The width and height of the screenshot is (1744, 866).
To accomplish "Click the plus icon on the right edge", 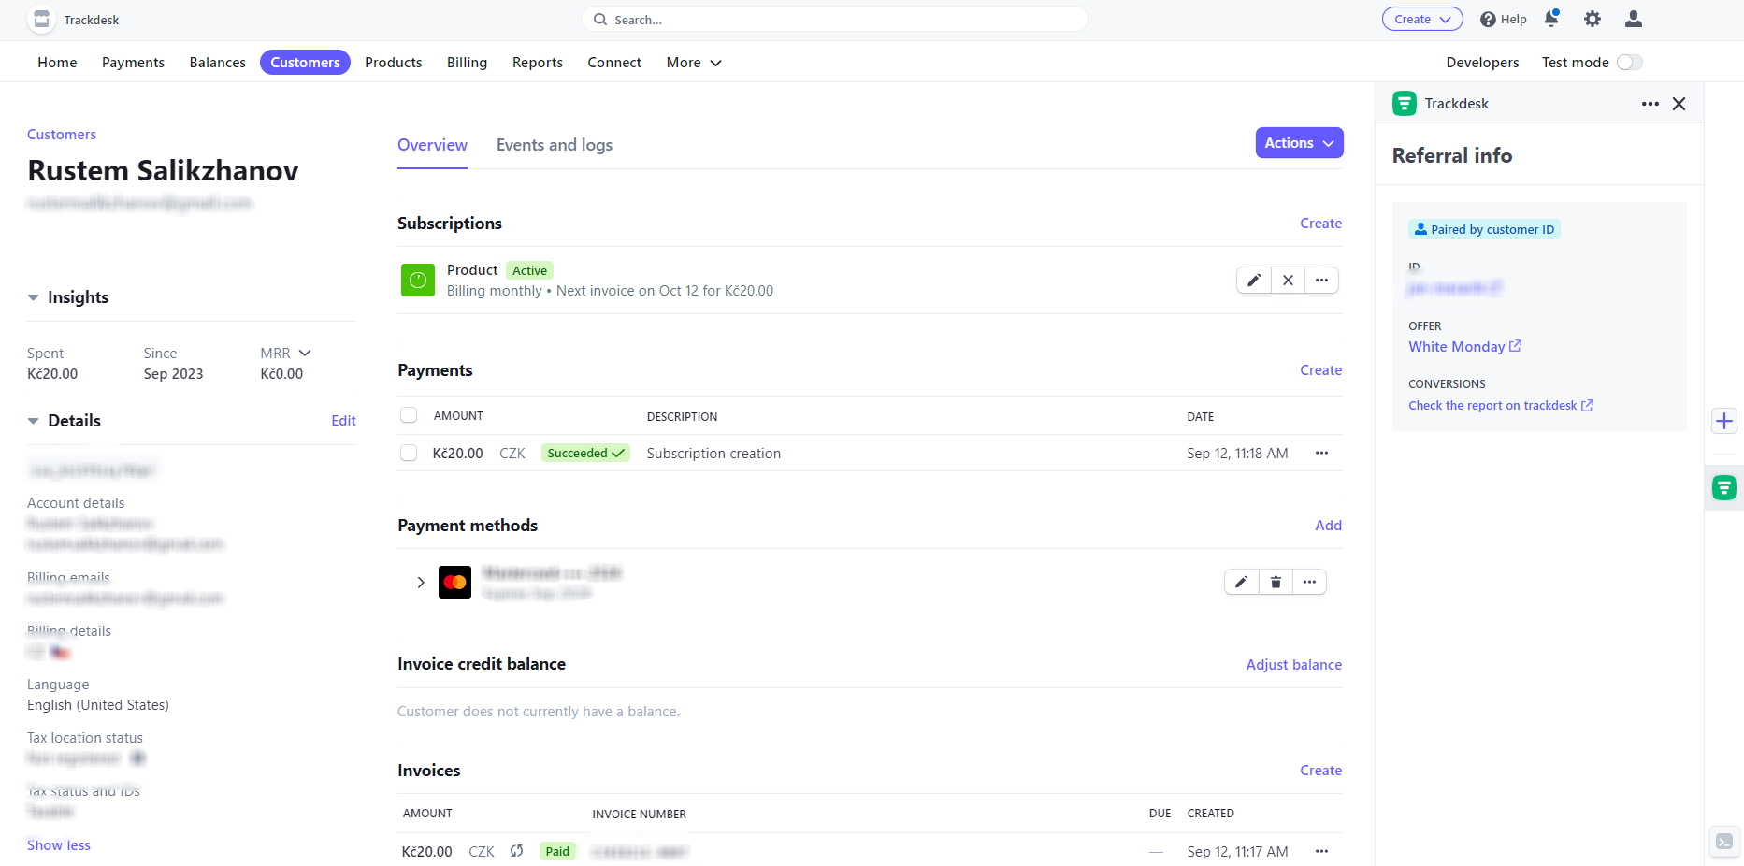I will click(1724, 421).
